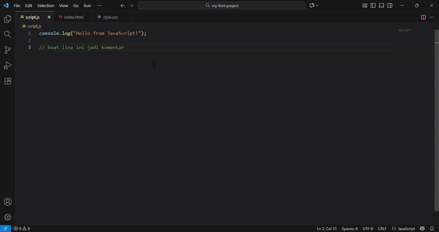Image resolution: width=439 pixels, height=232 pixels.
Task: Open the Source Control view
Action: [x=8, y=50]
